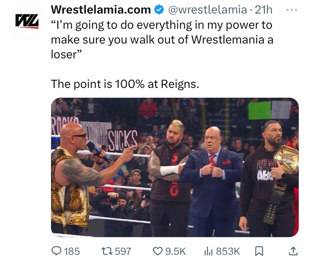Open the attached wrestling ring photo

coord(175,167)
